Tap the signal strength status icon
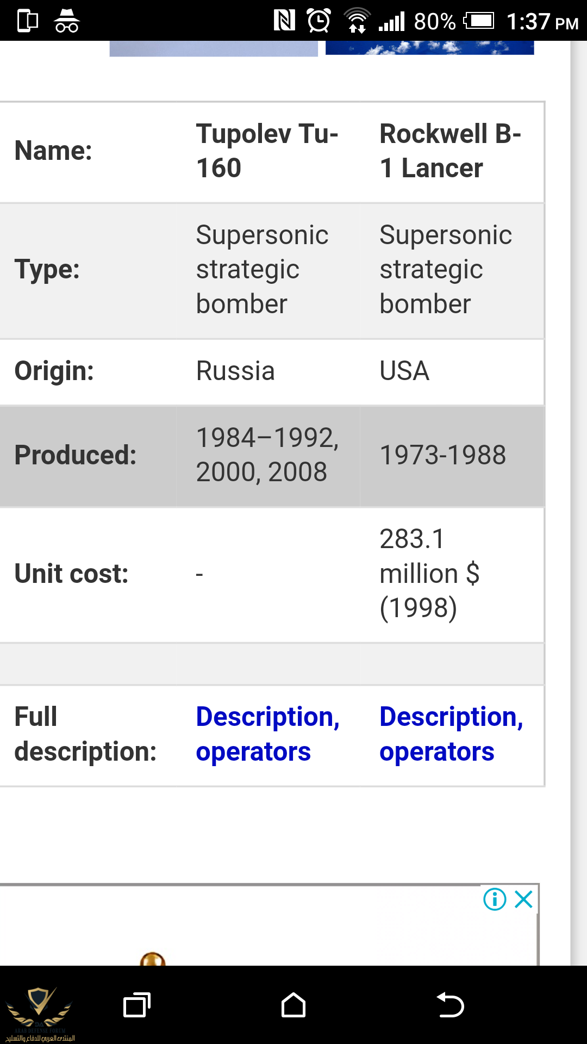The image size is (587, 1044). pos(392,21)
